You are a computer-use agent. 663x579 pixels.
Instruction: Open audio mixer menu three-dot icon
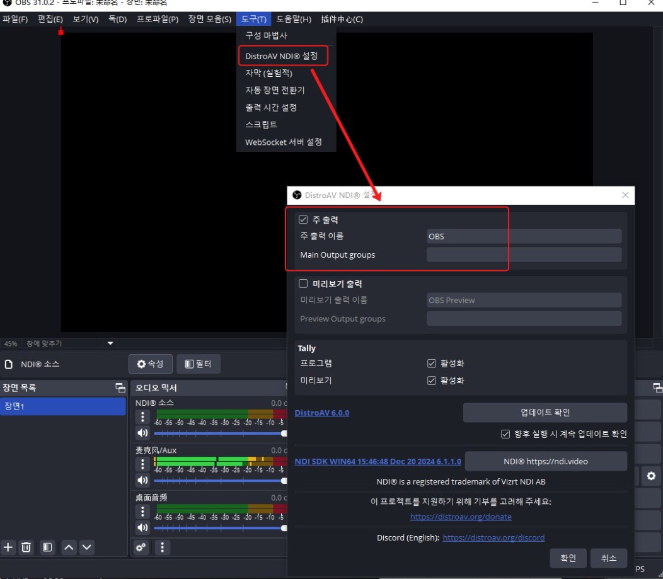[x=162, y=547]
